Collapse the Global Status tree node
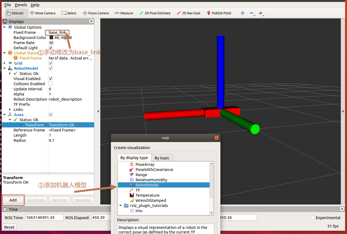Viewport: 347px width, 234px height. tap(5, 53)
